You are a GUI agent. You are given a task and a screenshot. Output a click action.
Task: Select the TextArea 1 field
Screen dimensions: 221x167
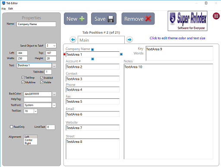coord(92,54)
